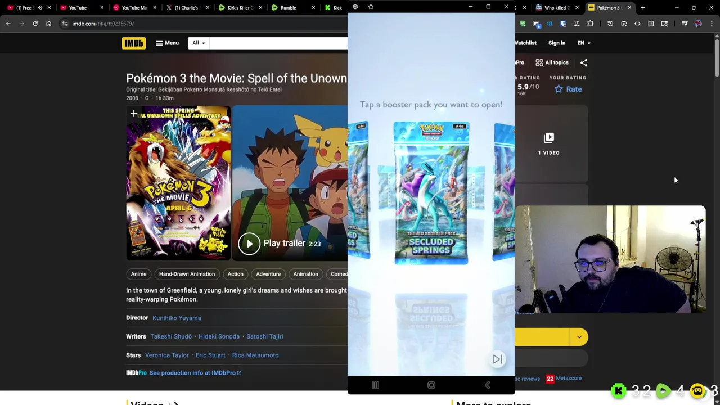The width and height of the screenshot is (720, 405).
Task: Select the Adventure genre chip
Action: point(268,274)
